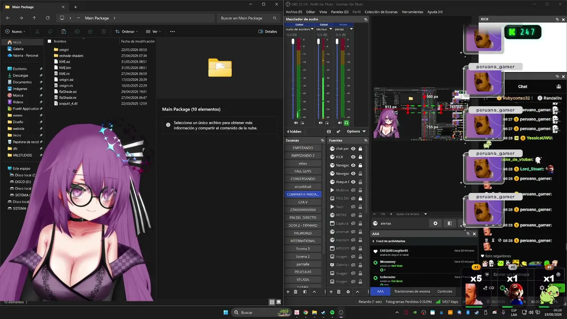
Task: Open source properties gear in Fuentes toolbar
Action: [348, 292]
